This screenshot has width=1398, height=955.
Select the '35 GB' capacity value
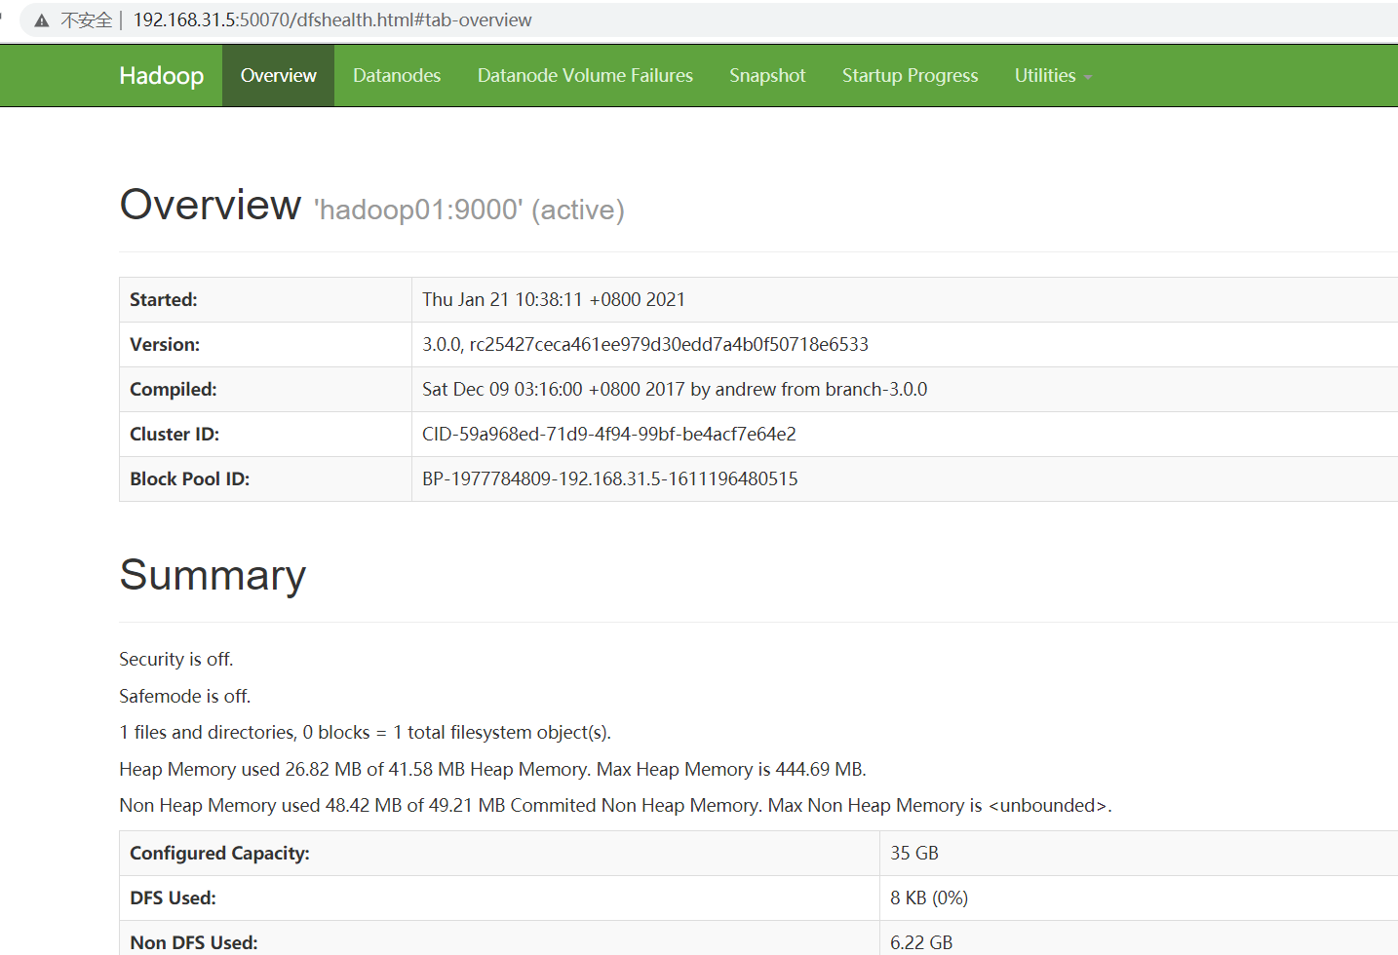coord(914,854)
